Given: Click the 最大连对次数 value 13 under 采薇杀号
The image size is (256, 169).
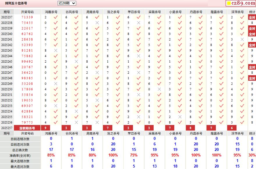Looking at the screenshot, I should click(154, 166).
